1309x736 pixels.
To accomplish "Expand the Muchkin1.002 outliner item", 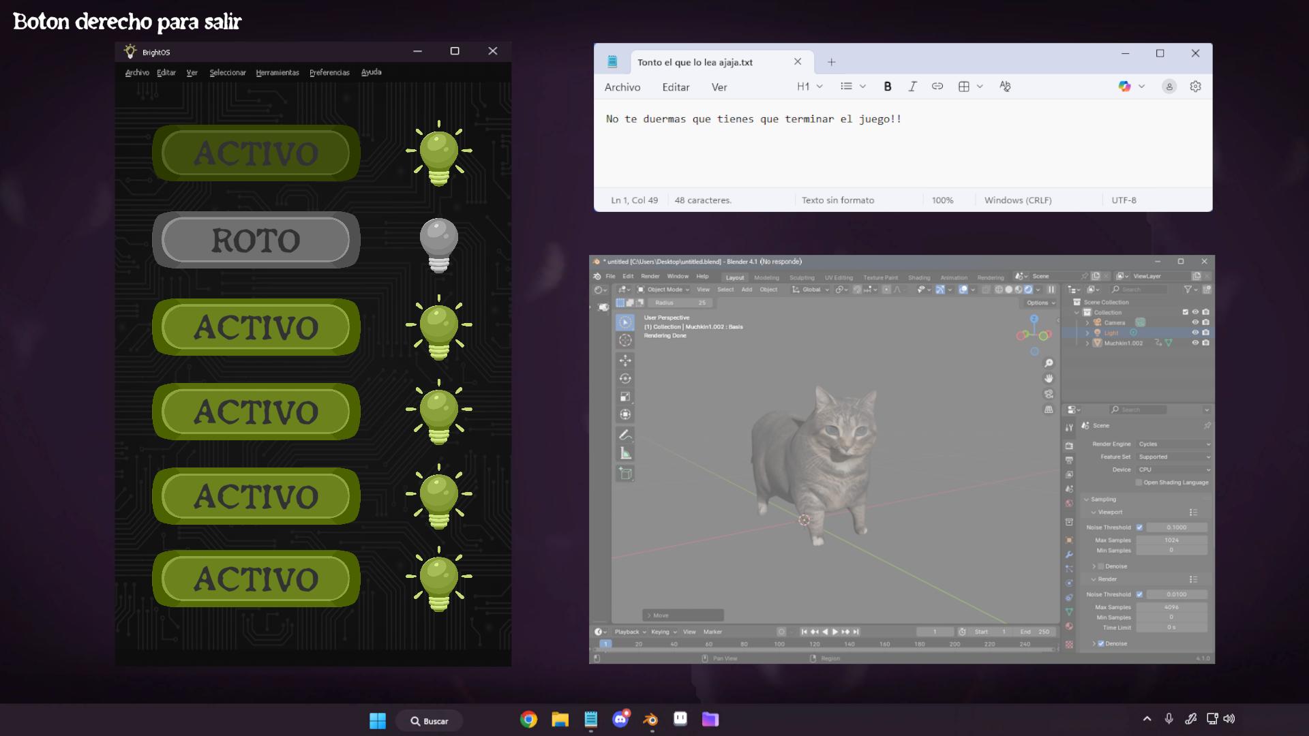I will pos(1087,343).
